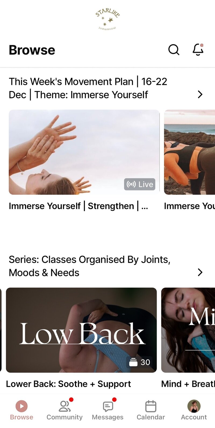Open the Community people icon
Image resolution: width=215 pixels, height=428 pixels.
click(64, 406)
